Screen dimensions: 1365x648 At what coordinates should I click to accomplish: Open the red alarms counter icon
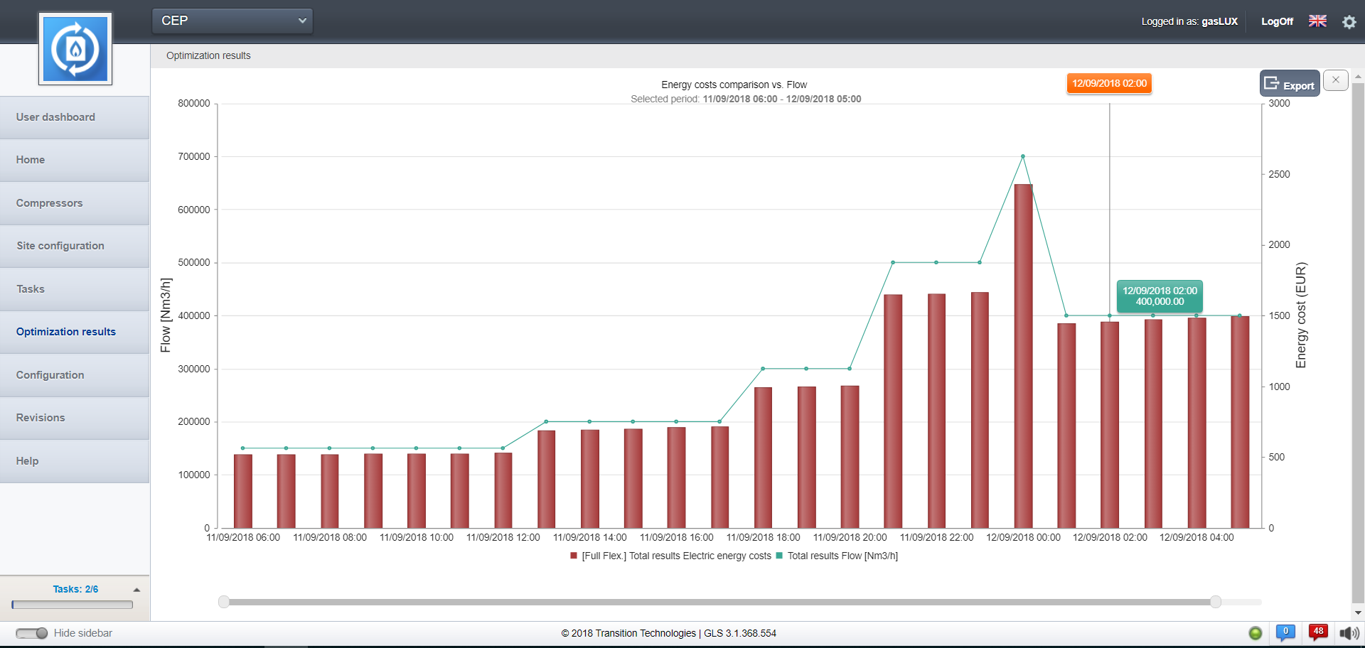pyautogui.click(x=1317, y=632)
